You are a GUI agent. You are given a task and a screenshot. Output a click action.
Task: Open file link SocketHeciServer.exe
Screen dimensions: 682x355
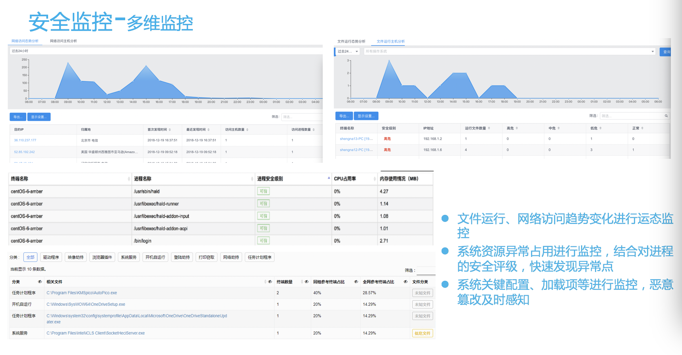click(96, 333)
